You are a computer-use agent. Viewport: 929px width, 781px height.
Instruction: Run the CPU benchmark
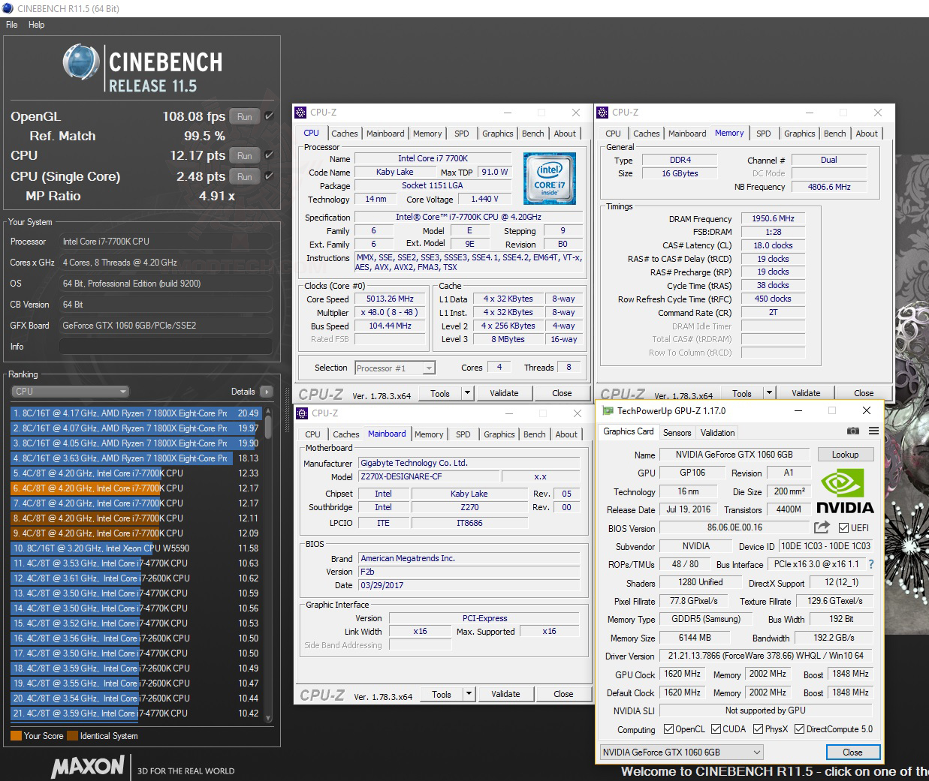click(x=245, y=156)
